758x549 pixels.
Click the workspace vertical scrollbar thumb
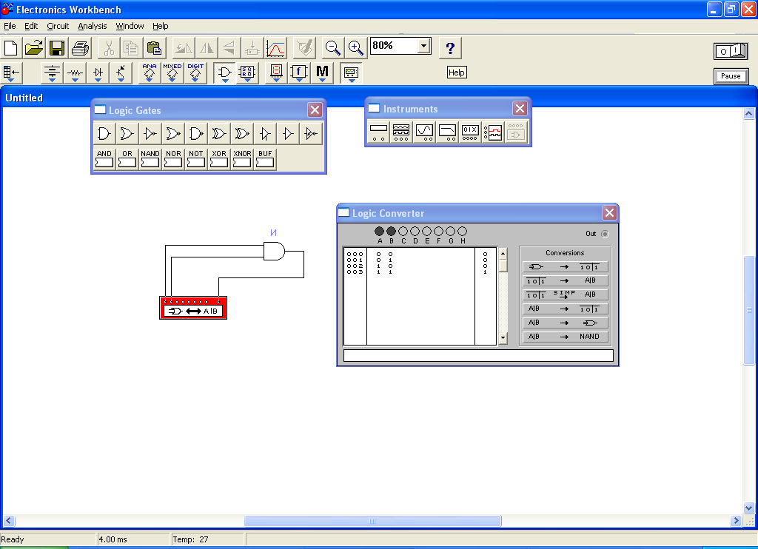pos(749,310)
